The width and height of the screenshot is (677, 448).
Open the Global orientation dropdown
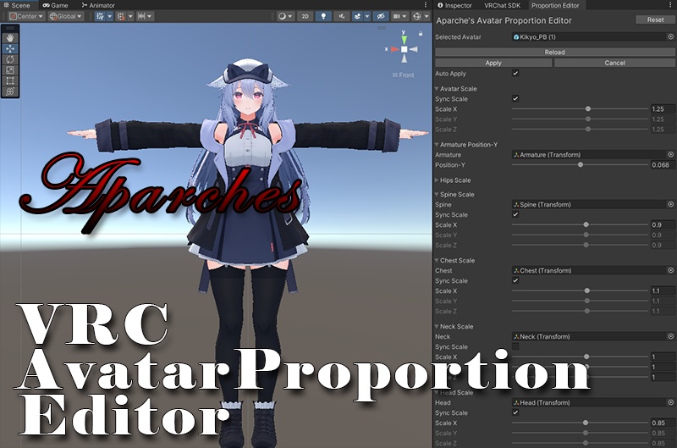(65, 16)
